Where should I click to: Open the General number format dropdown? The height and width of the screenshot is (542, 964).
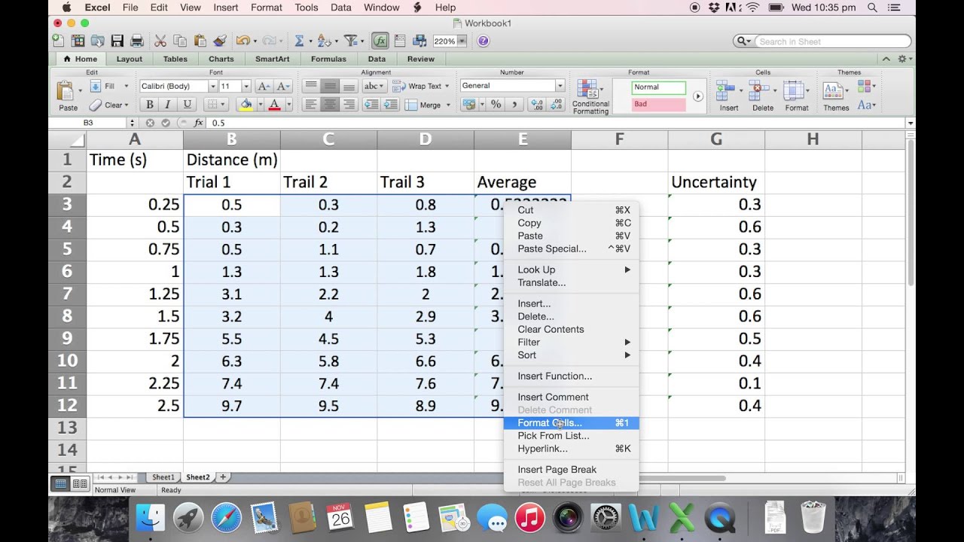pos(560,86)
